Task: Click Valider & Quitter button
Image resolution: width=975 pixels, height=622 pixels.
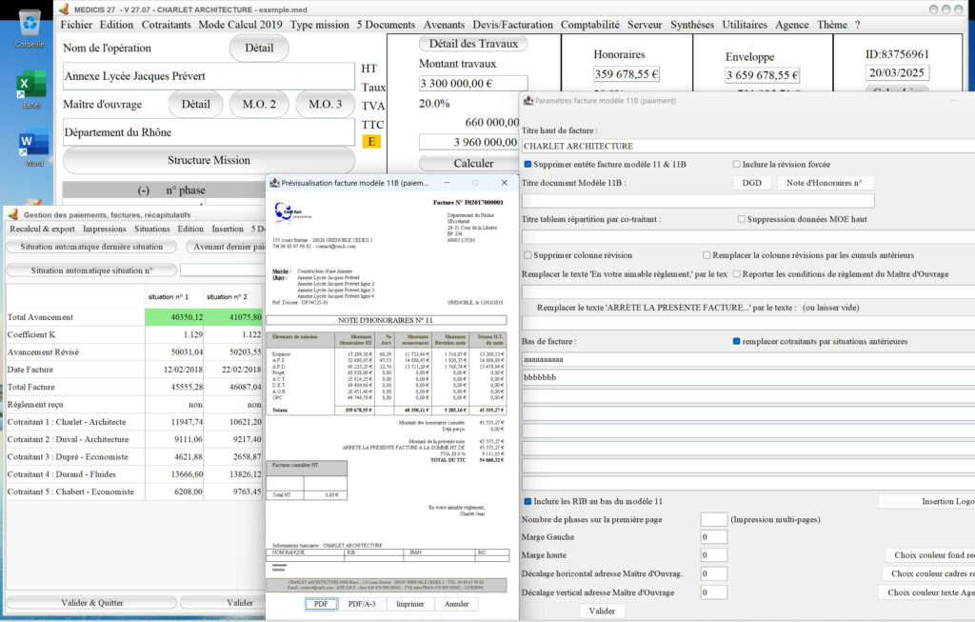Action: tap(91, 603)
